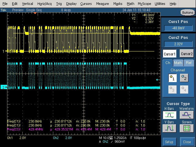This screenshot has height=147, width=196.
Task: Click the date and time readout
Action: (x=136, y=10)
